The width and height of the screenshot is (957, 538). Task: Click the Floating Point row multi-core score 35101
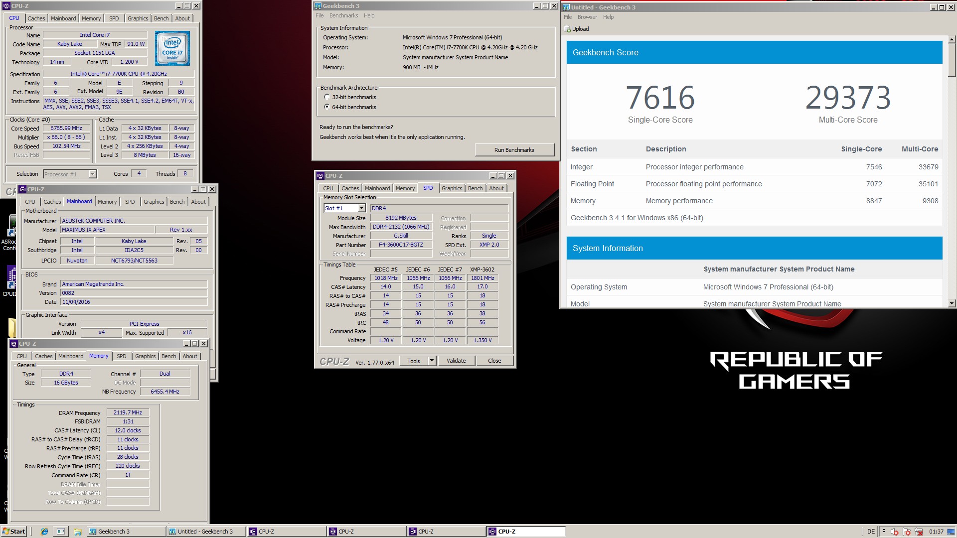tap(928, 184)
